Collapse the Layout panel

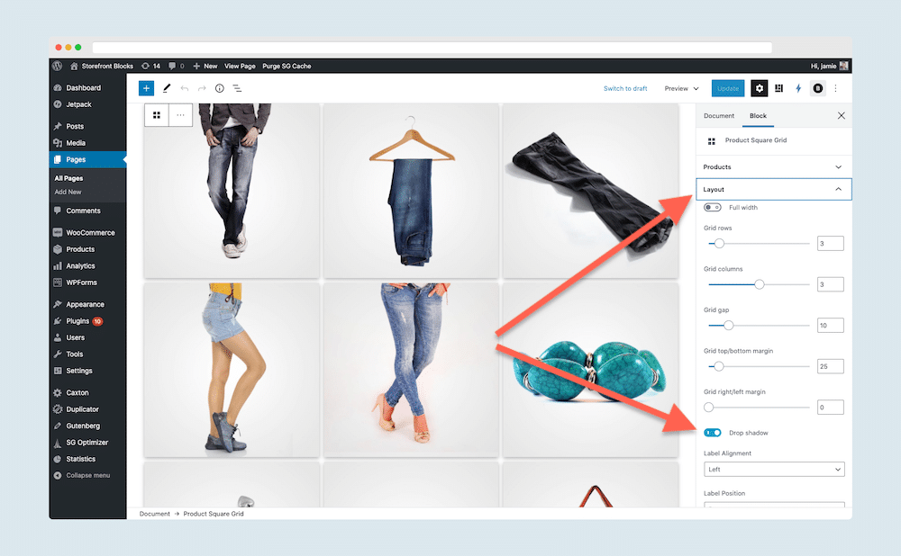773,189
